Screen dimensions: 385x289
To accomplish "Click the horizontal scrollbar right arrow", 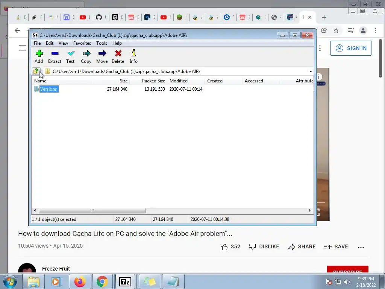I will (310, 211).
